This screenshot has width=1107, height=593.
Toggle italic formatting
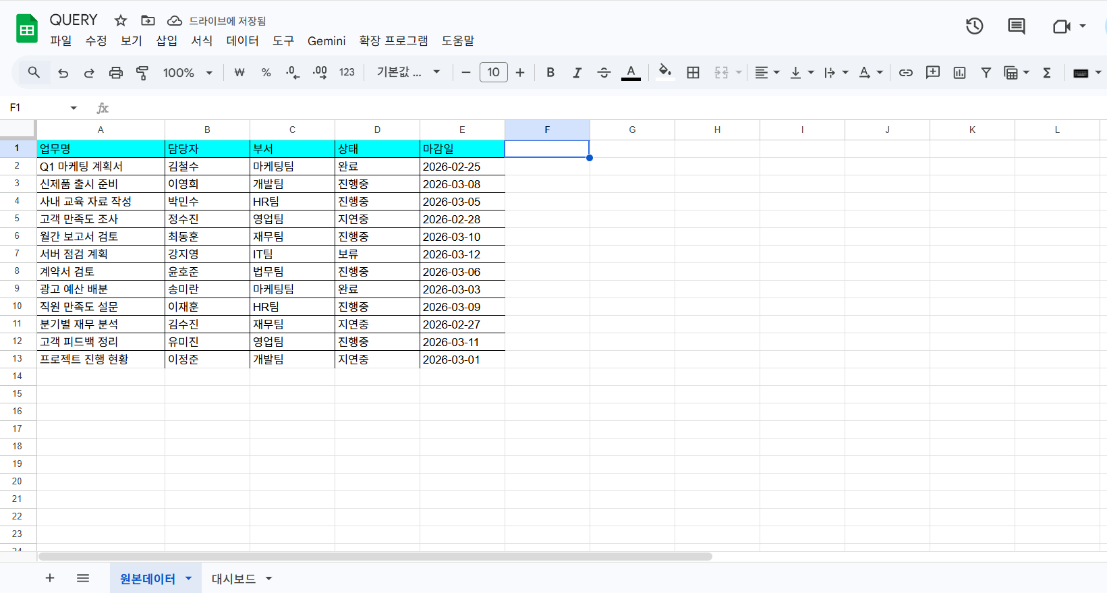pos(577,73)
